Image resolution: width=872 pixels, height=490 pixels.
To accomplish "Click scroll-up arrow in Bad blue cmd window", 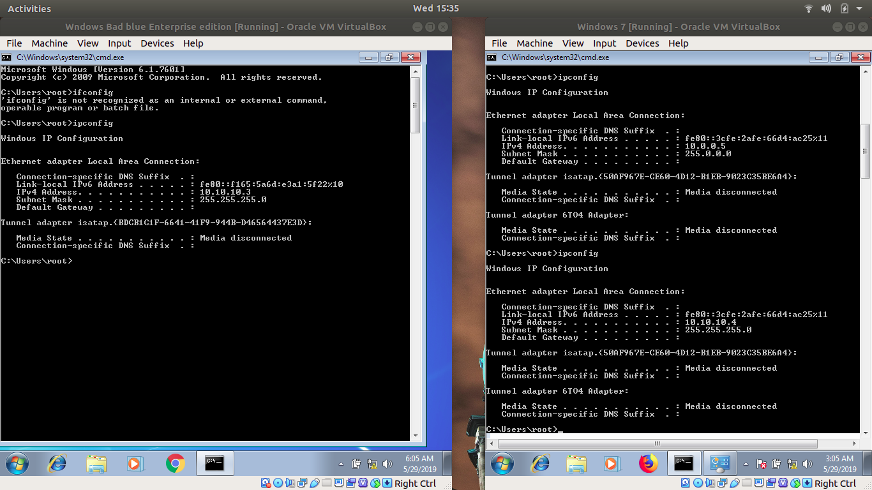I will tap(415, 71).
